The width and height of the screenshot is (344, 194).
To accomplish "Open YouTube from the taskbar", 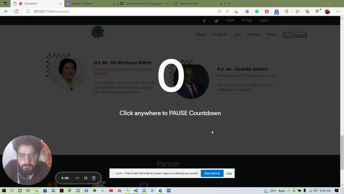I will (x=111, y=190).
